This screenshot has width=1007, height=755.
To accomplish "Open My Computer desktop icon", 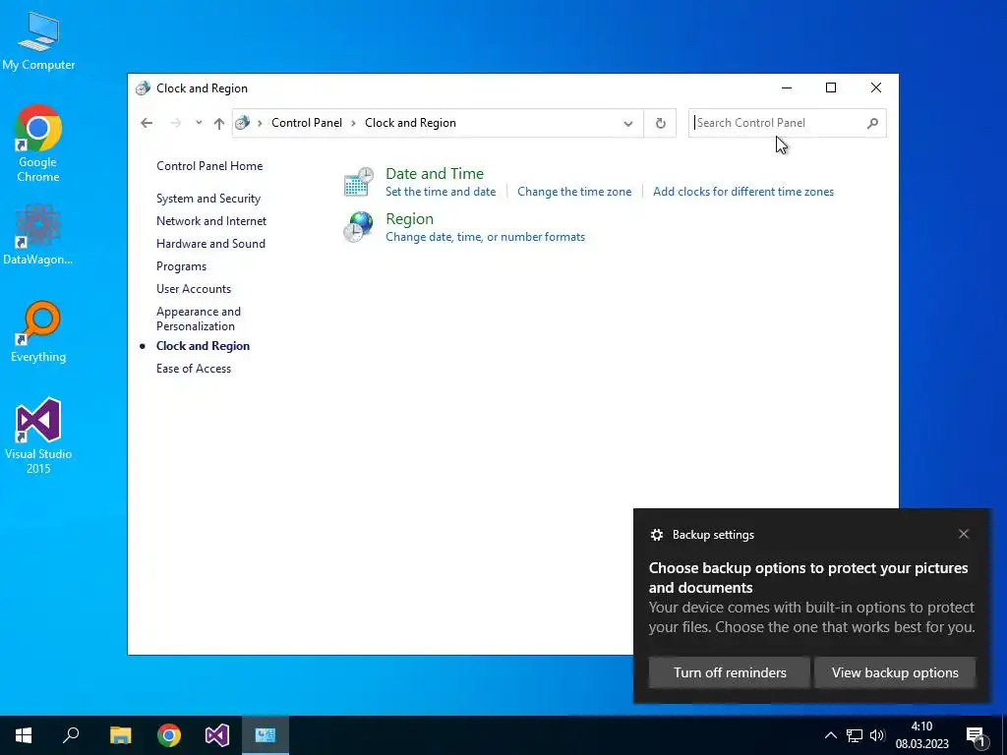I will click(38, 41).
